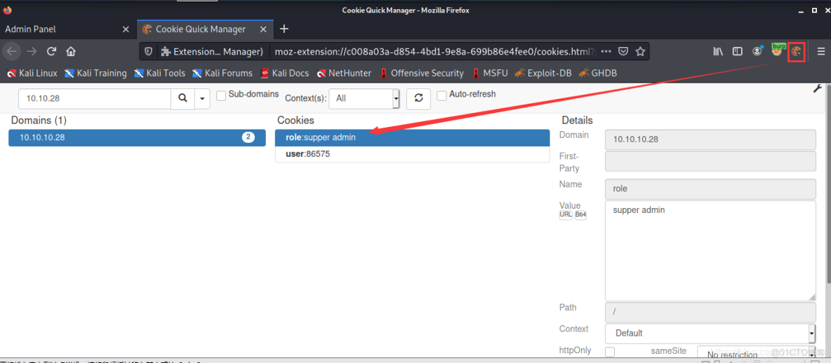Open the Library icon in toolbar

(x=718, y=51)
